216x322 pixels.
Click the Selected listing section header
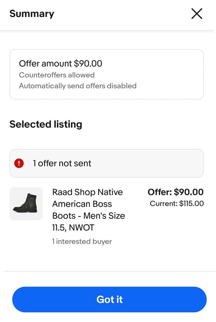45,124
